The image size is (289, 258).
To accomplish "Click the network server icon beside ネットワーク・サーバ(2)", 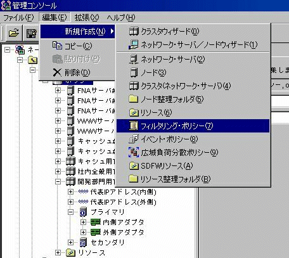I will (134, 59).
